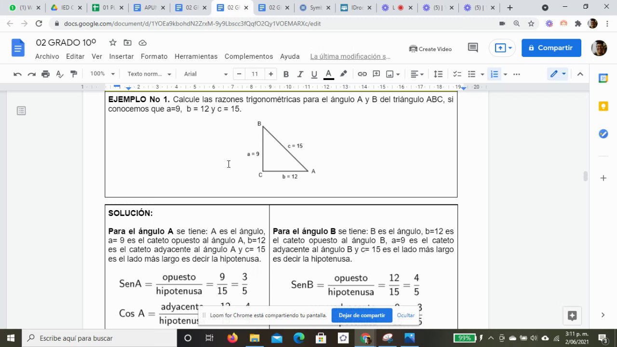The width and height of the screenshot is (617, 347).
Task: Open line spacing options
Action: tap(438, 74)
